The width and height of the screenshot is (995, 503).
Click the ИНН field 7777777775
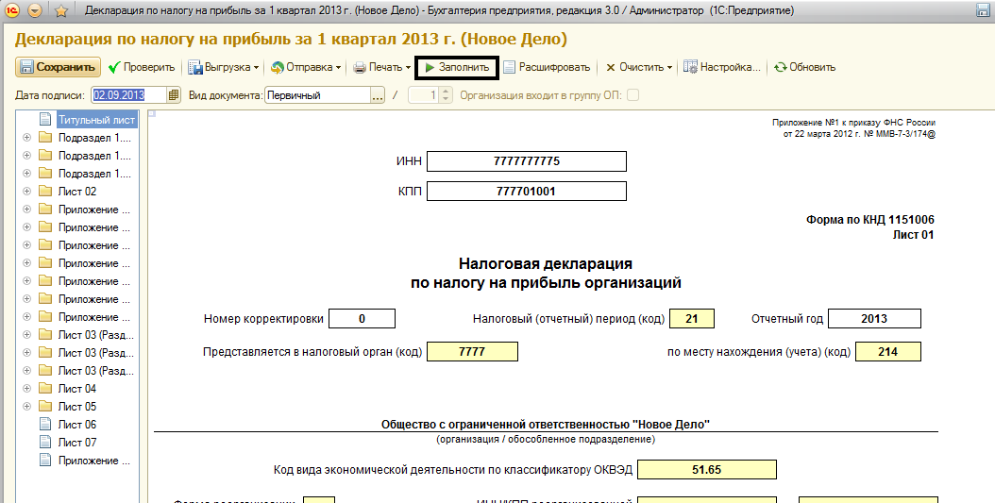click(527, 161)
